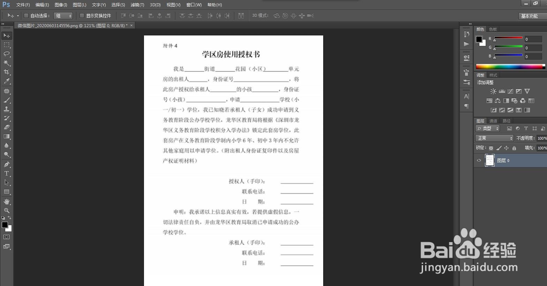Select the Clone Stamp tool
Screen dimensions: 547x286
click(x=7, y=109)
